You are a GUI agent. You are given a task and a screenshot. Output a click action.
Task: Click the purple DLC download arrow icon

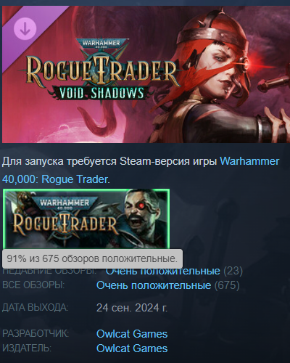25,29
